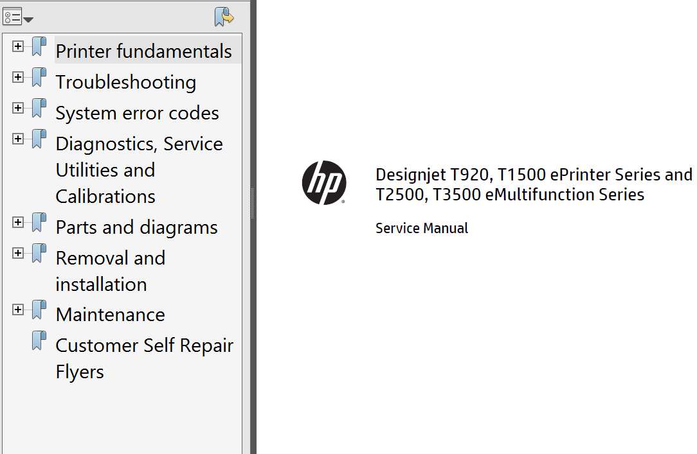Click the pane splitter grip handle

pyautogui.click(x=253, y=202)
